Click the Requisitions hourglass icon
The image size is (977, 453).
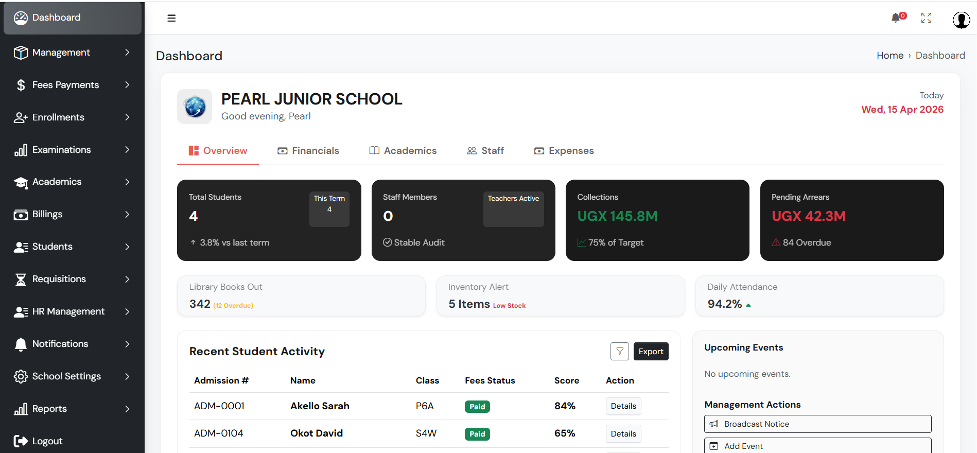point(21,280)
